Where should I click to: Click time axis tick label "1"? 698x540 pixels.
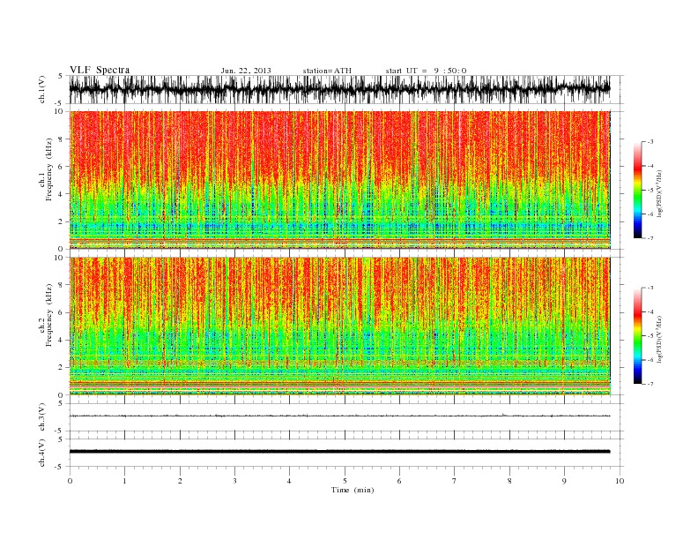124,481
